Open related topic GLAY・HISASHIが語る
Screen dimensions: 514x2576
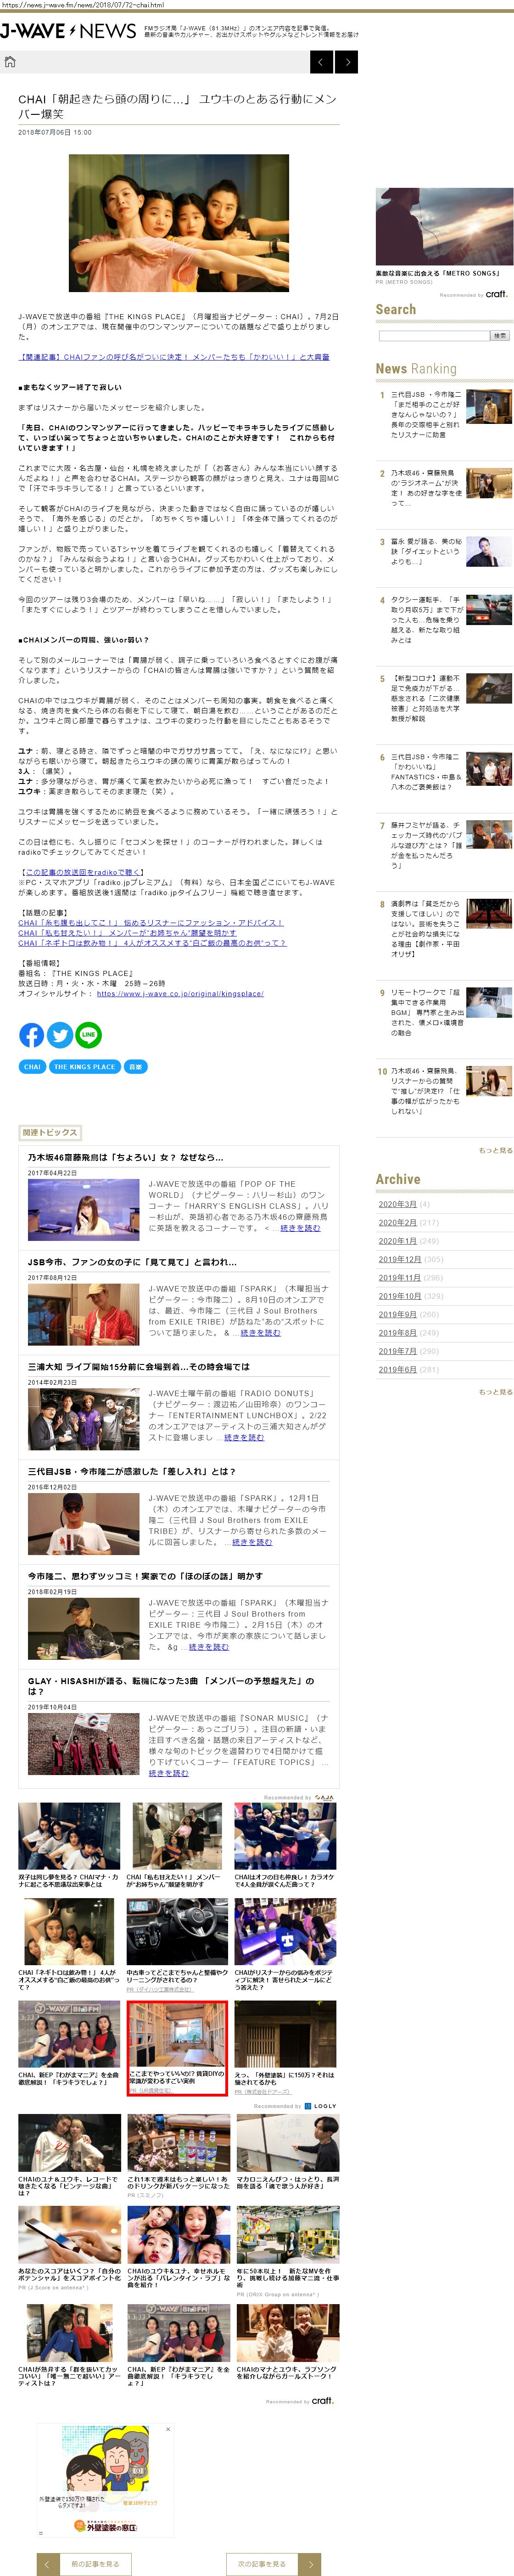pyautogui.click(x=171, y=1685)
